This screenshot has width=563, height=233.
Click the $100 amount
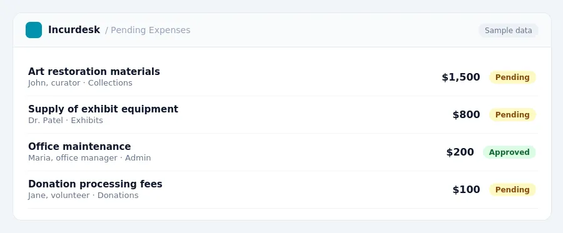click(466, 190)
